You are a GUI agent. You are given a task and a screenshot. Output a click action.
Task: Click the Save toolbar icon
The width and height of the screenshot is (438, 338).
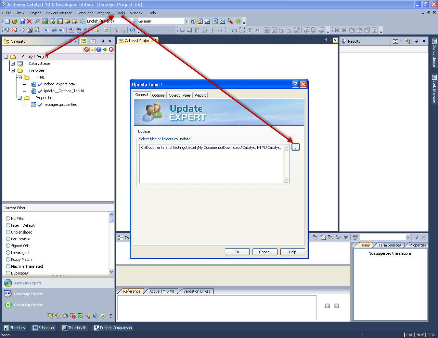(x=22, y=21)
